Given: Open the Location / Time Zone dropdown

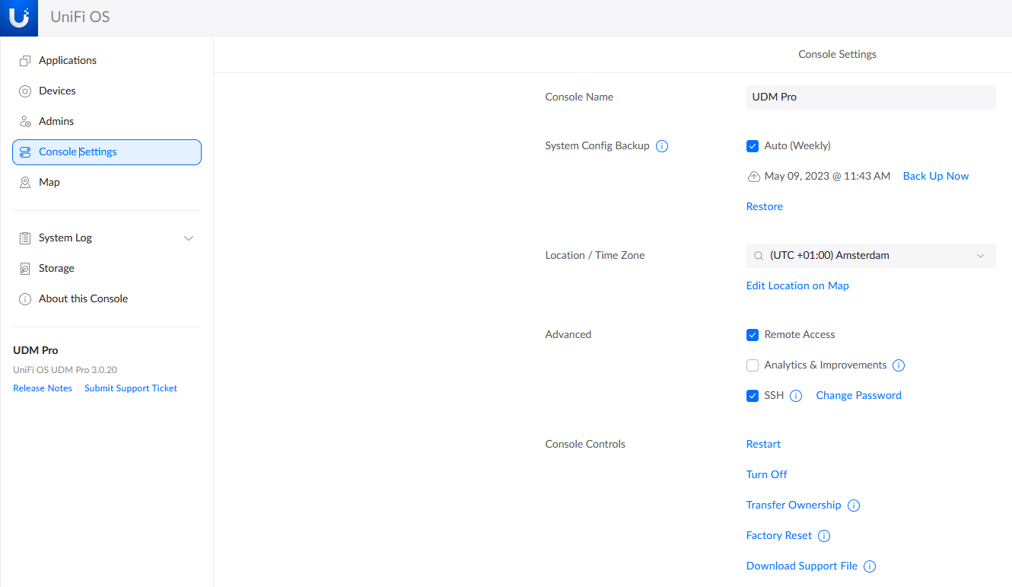Looking at the screenshot, I should coord(870,256).
